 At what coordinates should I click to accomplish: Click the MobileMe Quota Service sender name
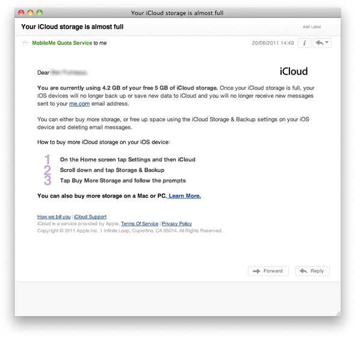click(62, 43)
